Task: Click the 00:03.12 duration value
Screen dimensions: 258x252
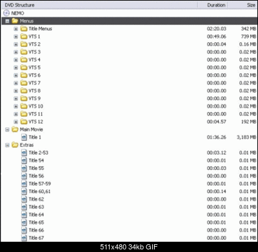Action: point(216,153)
